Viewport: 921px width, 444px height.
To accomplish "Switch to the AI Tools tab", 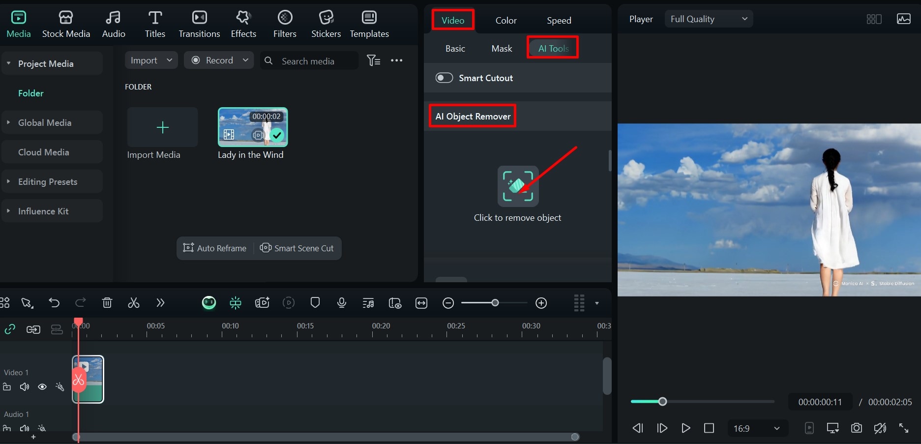I will coord(552,48).
